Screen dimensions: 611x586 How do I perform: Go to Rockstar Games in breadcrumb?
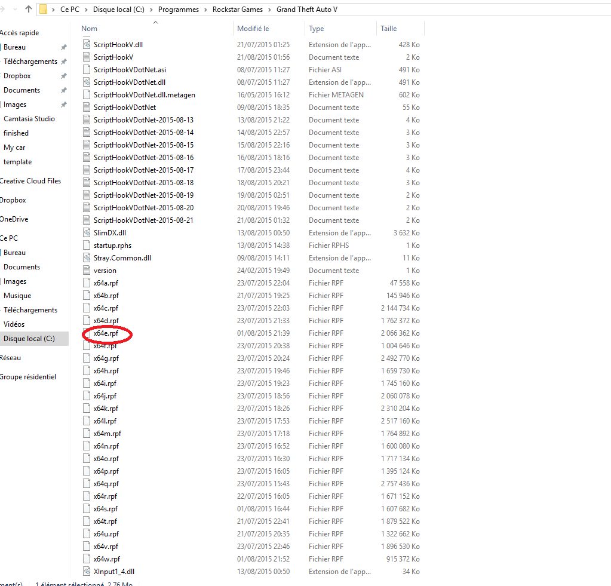tap(237, 10)
